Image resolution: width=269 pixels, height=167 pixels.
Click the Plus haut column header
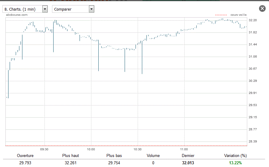click(x=71, y=156)
